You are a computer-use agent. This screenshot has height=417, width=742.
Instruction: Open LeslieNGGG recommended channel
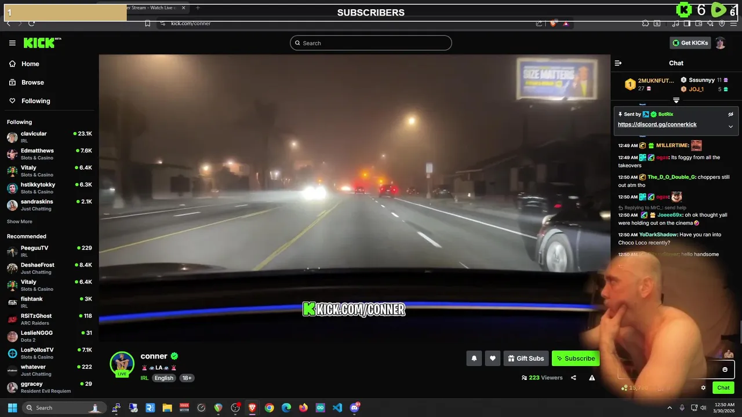click(x=49, y=336)
